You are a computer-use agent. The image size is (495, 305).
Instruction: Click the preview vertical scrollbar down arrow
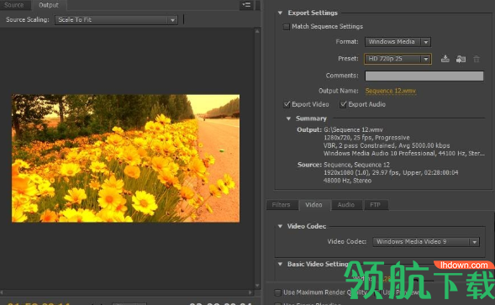(x=257, y=286)
